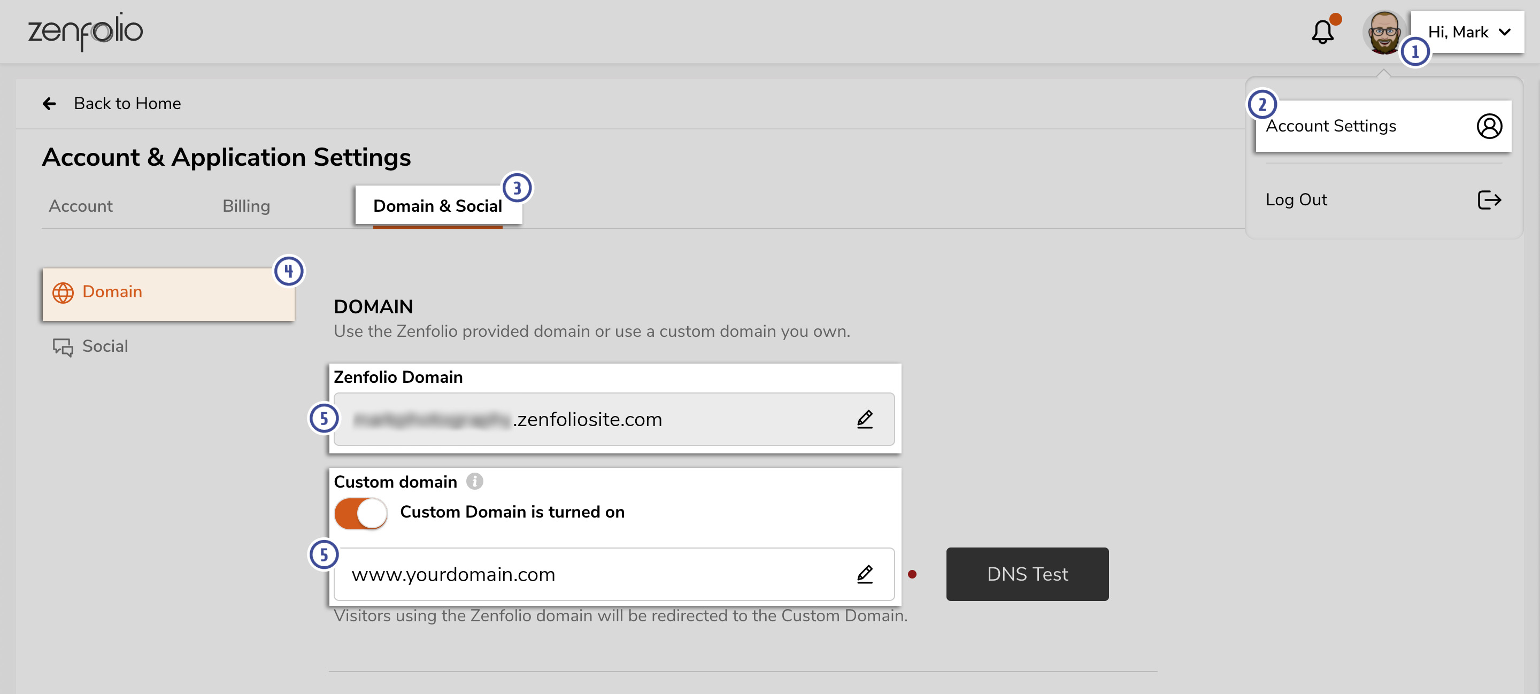Viewport: 1540px width, 694px height.
Task: Expand the Hi, Mark dropdown chevron
Action: coord(1505,32)
